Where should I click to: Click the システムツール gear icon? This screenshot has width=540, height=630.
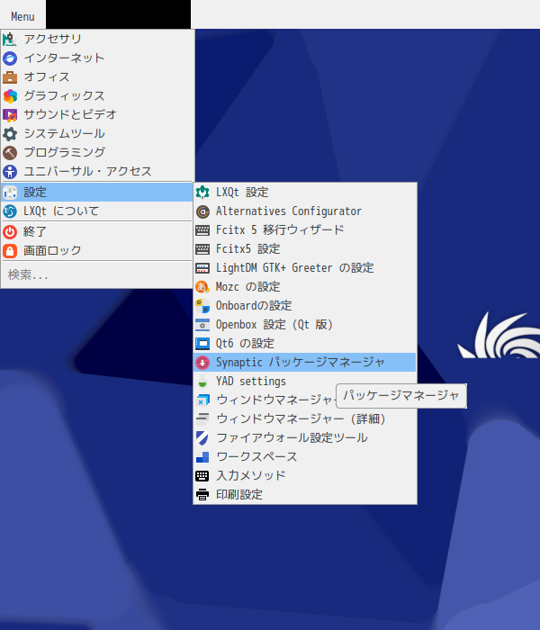click(x=10, y=134)
